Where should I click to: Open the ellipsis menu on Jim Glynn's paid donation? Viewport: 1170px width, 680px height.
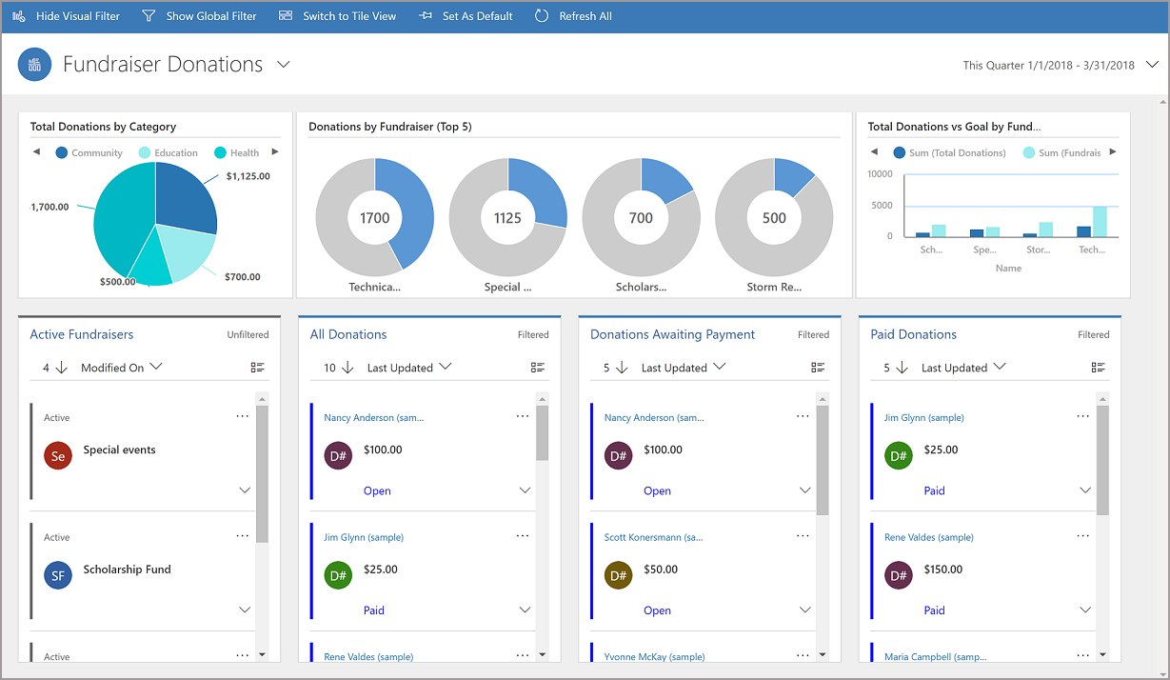coord(1082,416)
